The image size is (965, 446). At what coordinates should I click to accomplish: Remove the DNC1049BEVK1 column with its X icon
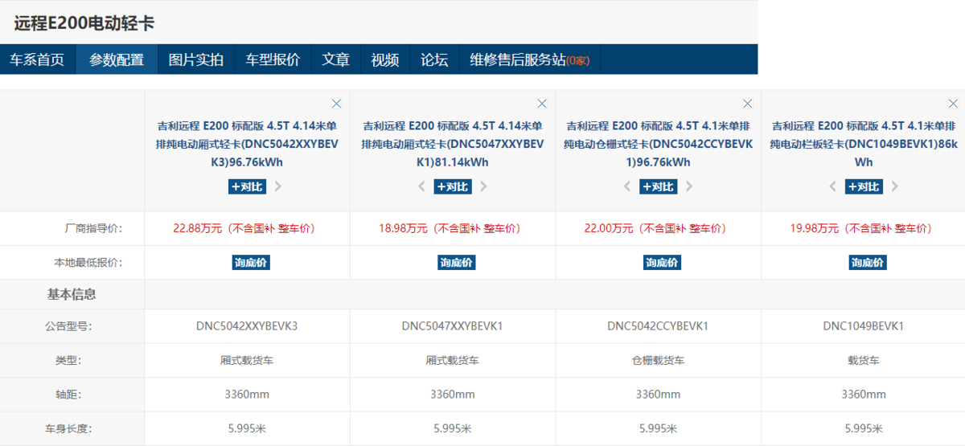coord(954,104)
